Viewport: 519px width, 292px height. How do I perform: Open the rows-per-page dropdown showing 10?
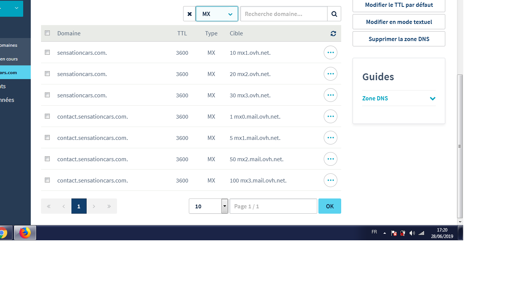pos(208,206)
